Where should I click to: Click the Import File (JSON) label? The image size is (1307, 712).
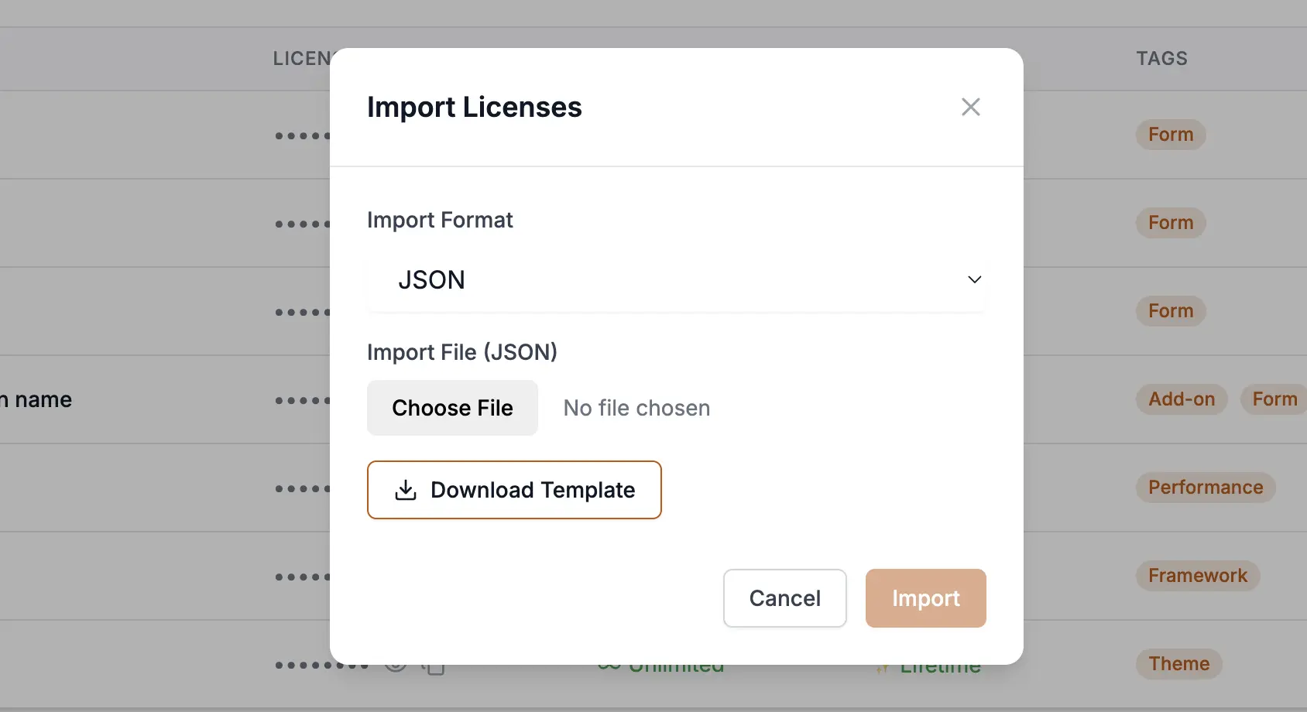coord(461,352)
